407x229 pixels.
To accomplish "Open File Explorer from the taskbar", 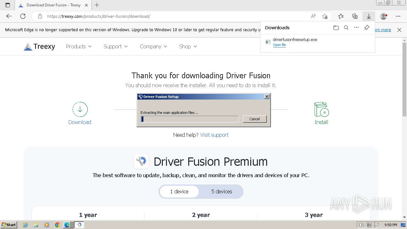I will (36, 225).
